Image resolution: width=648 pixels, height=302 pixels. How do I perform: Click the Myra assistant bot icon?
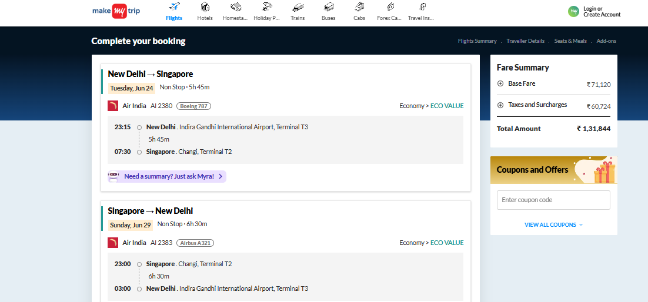tap(113, 176)
